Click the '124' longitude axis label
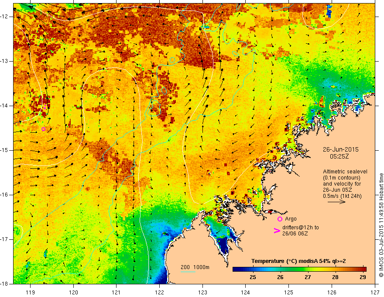The image size is (384, 297). pos(246,292)
